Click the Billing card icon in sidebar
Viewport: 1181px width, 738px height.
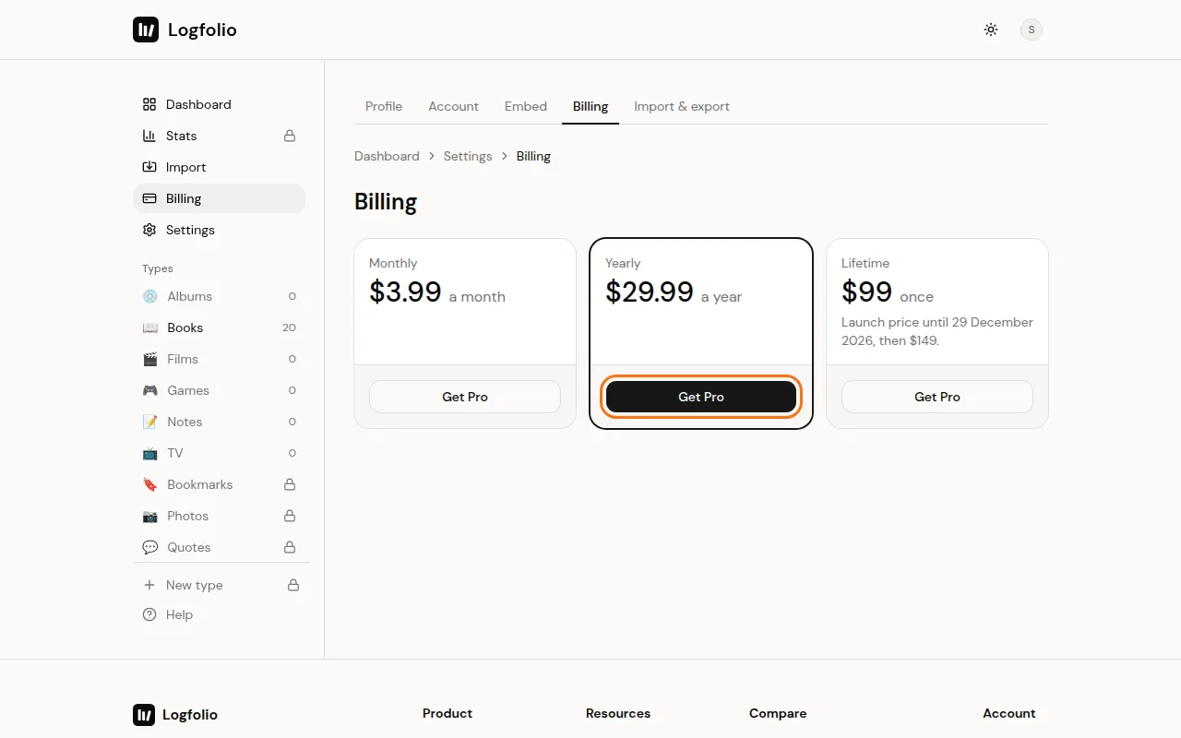pos(149,198)
